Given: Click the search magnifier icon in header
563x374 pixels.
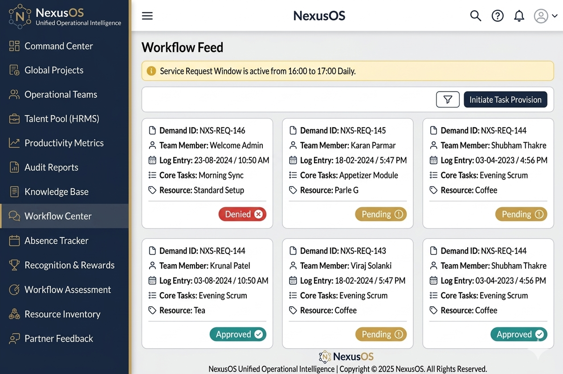Looking at the screenshot, I should click(x=476, y=16).
